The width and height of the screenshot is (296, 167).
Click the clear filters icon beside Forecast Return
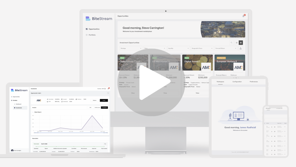(240, 48)
